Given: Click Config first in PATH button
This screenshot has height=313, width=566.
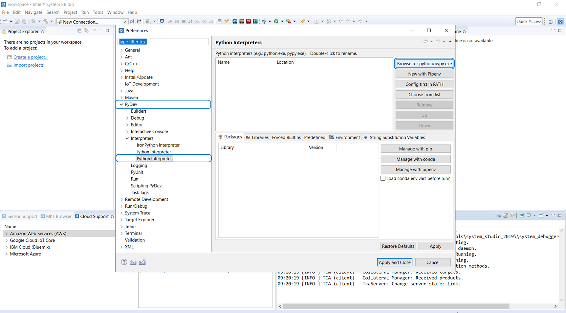Looking at the screenshot, I should pos(424,84).
